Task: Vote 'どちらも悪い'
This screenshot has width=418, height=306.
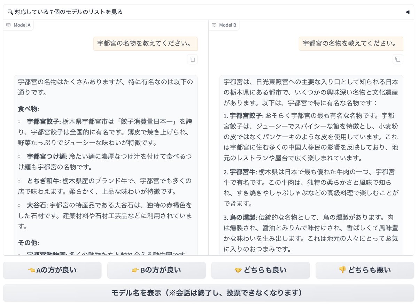Action: tap(365, 270)
